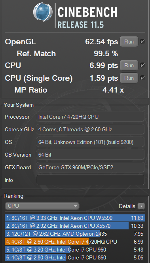
Task: Click the Processor name field
Action: pos(90,117)
